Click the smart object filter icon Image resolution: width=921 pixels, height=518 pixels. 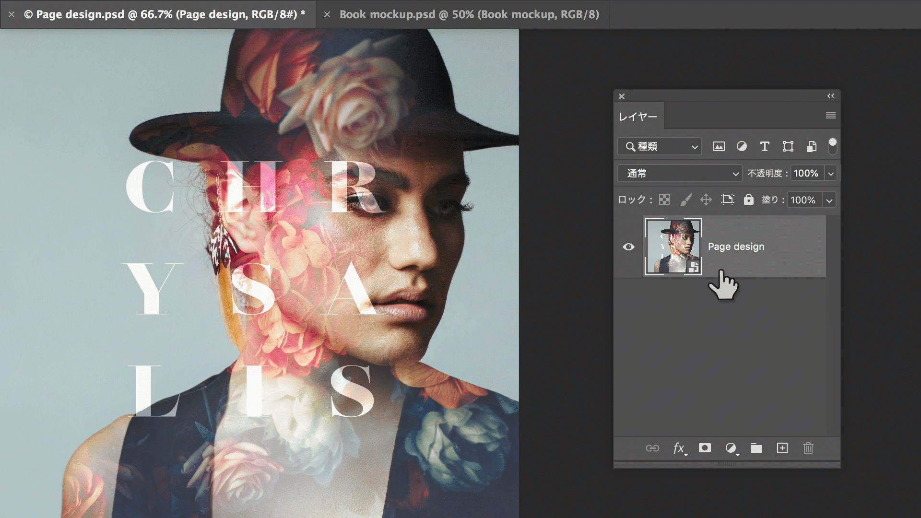[x=811, y=147]
